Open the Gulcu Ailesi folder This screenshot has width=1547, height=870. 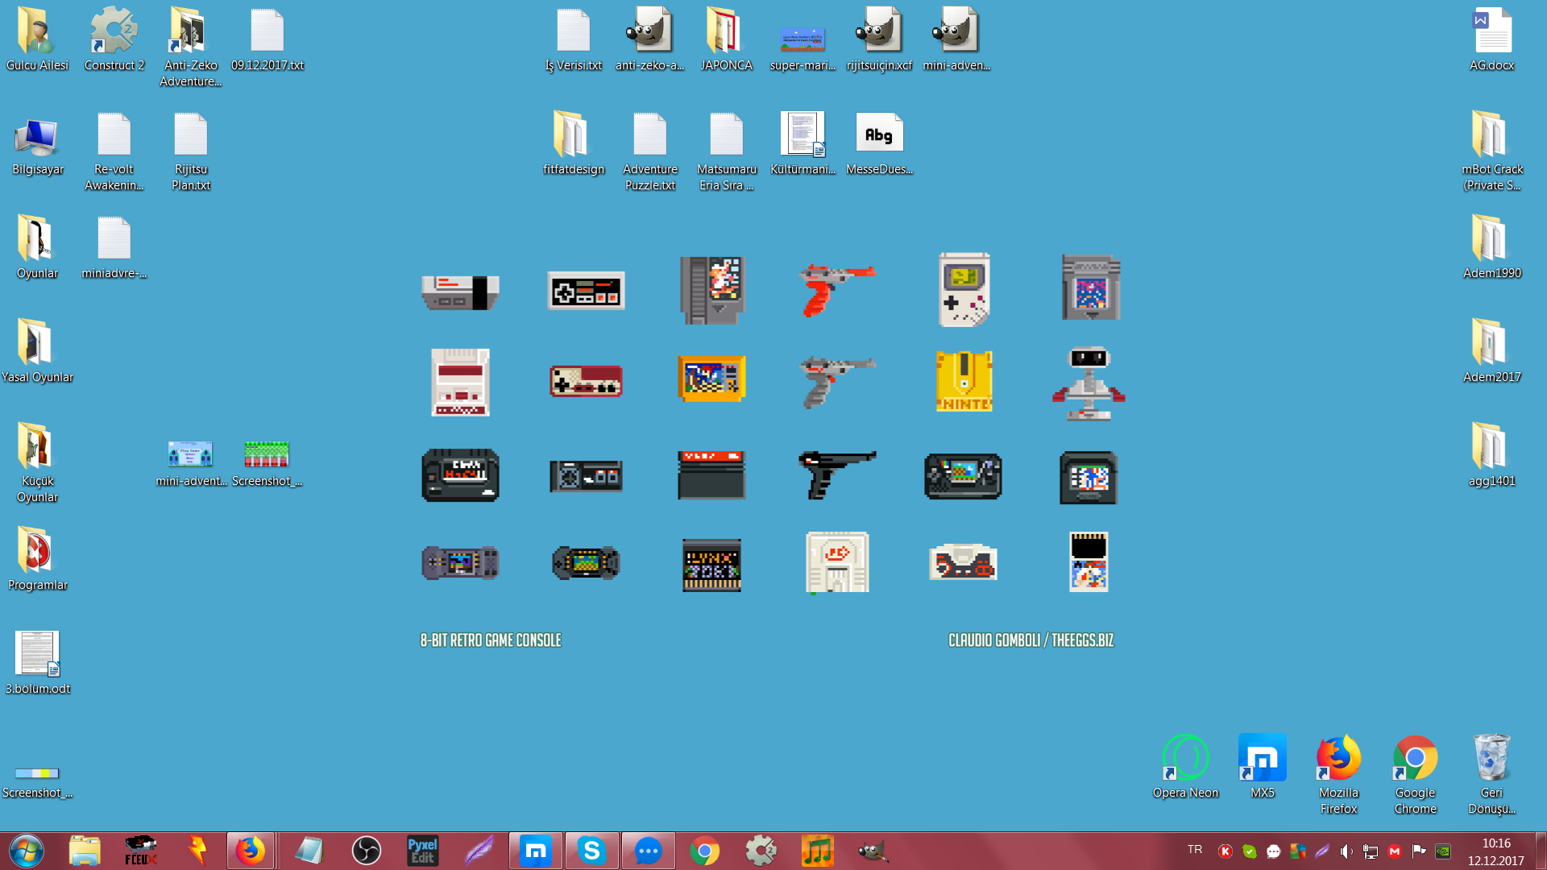37,40
